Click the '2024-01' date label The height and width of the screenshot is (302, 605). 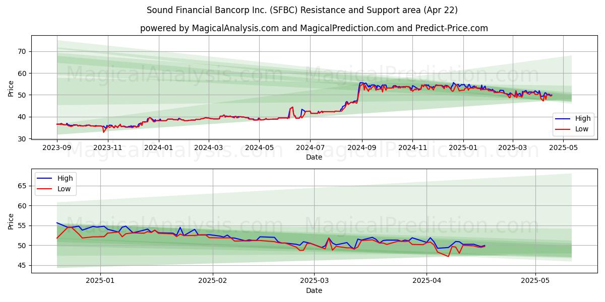point(159,147)
